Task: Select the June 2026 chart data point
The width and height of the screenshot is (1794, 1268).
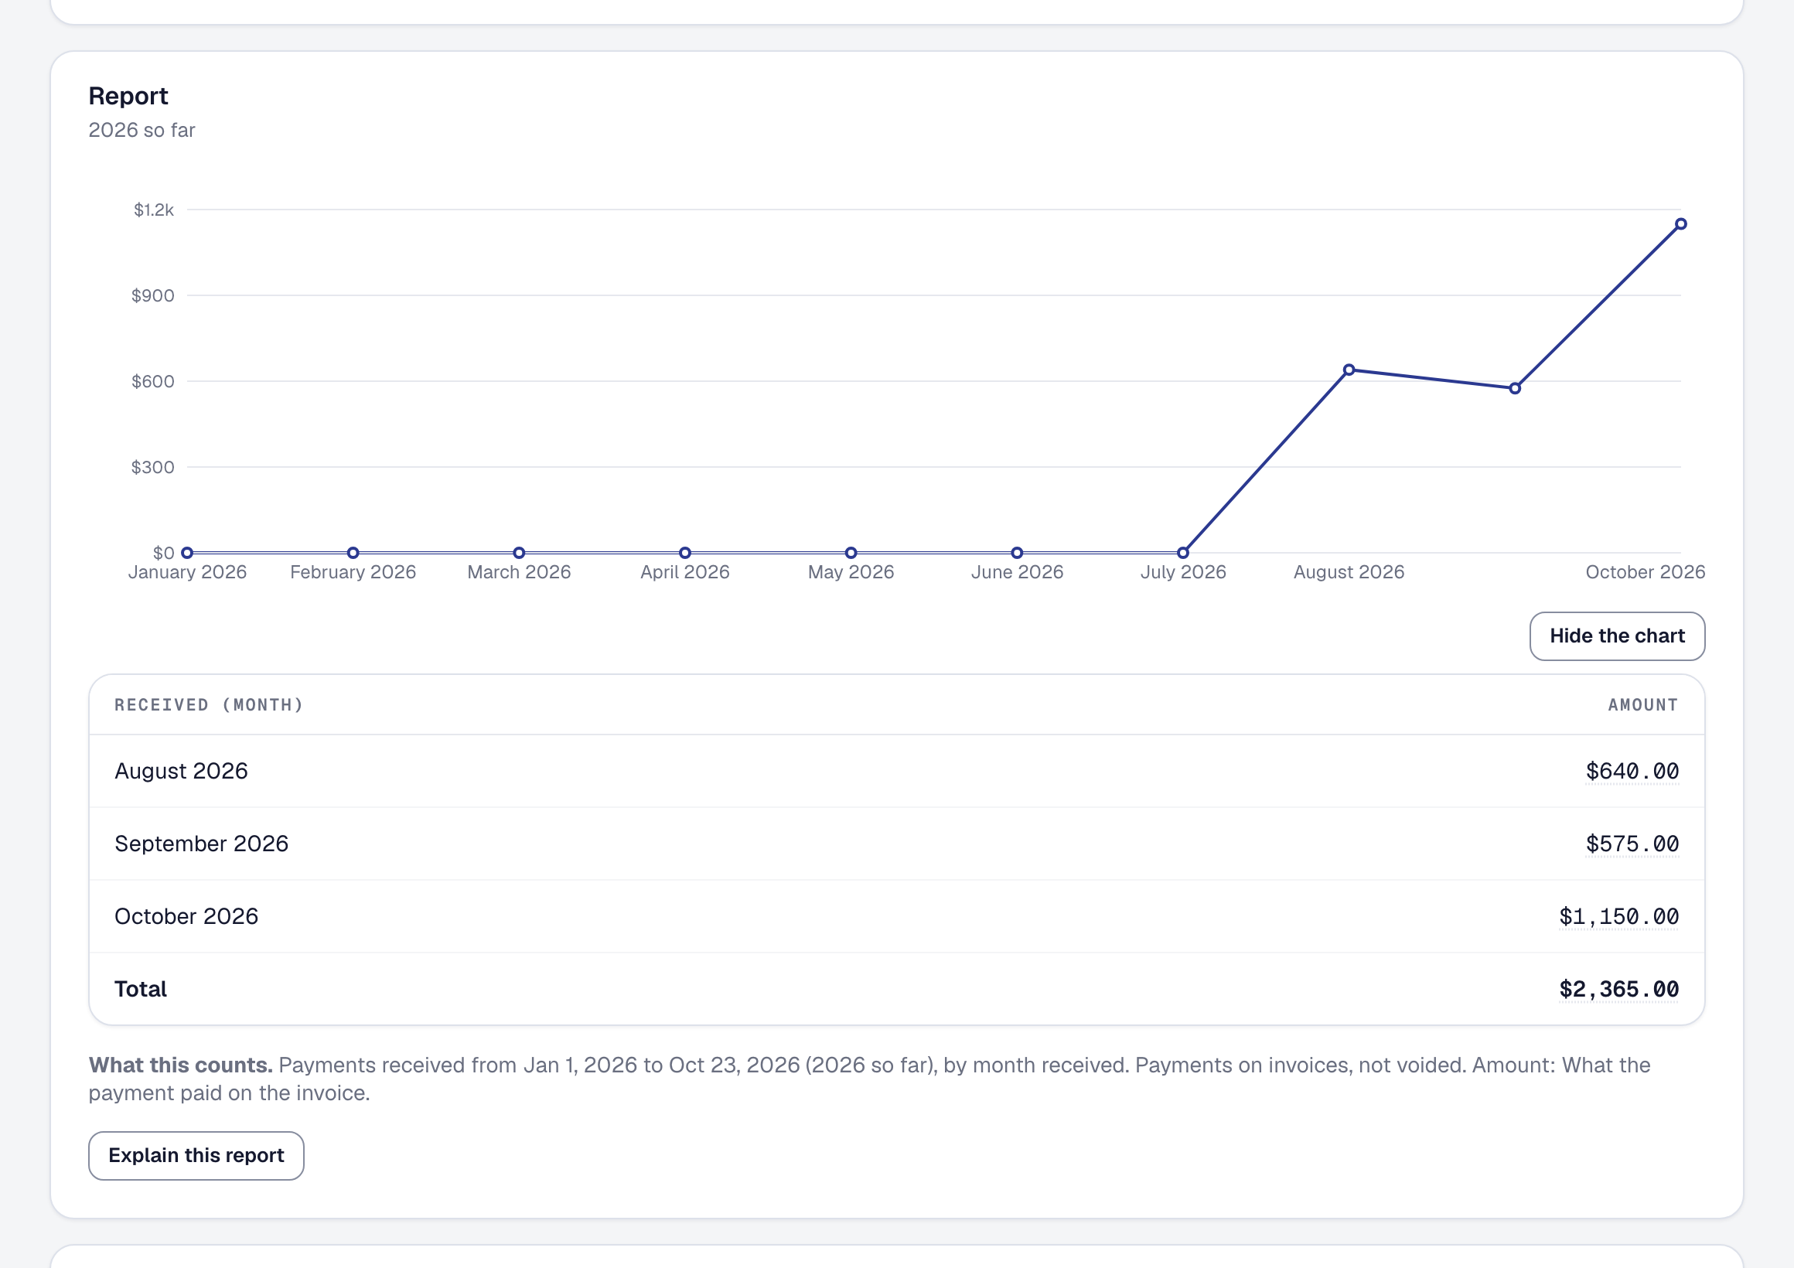Action: pyautogui.click(x=1017, y=553)
